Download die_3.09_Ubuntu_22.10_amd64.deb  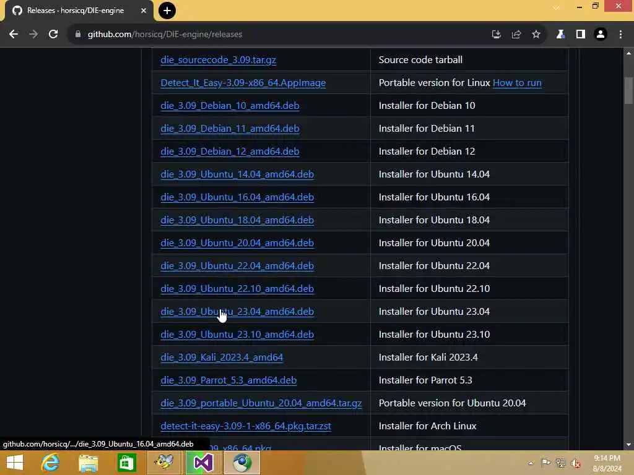click(x=237, y=289)
